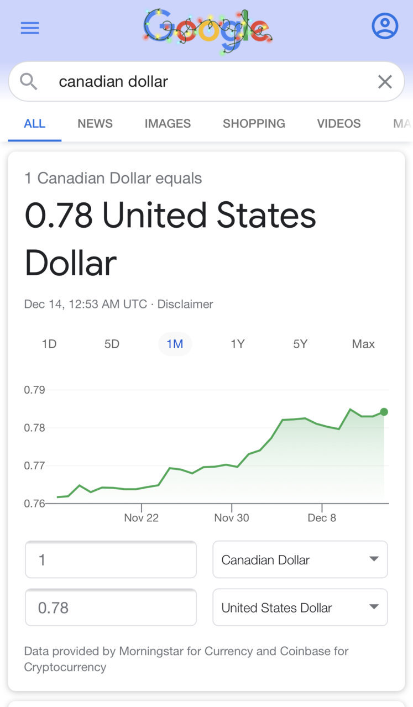This screenshot has height=707, width=413.
Task: Clear the search query with X
Action: (385, 82)
